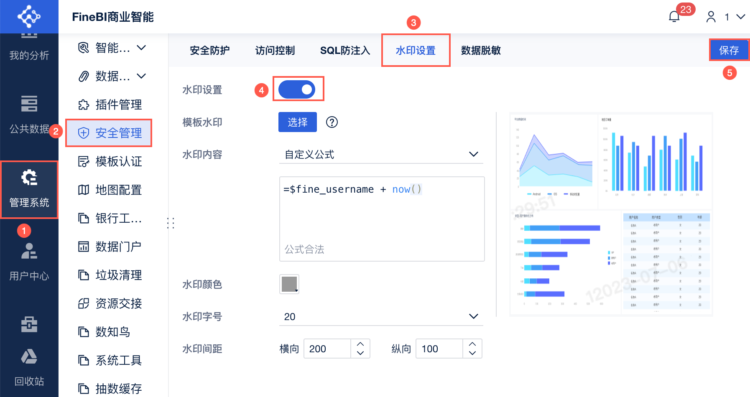
Task: Click the user account avatar icon
Action: tap(711, 17)
